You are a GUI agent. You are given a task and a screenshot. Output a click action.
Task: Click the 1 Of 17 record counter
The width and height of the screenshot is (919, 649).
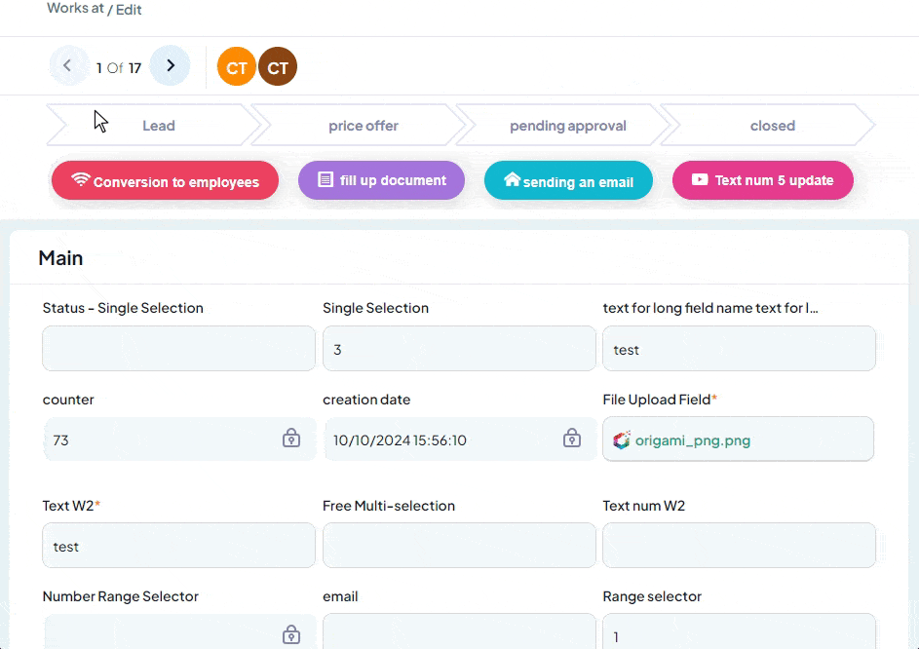point(118,68)
